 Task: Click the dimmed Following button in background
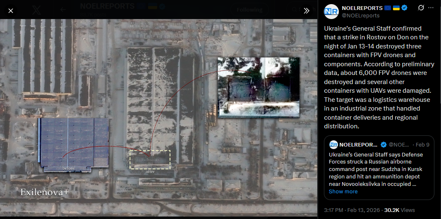[249, 10]
